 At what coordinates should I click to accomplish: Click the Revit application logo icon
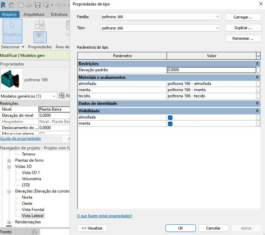click(x=3, y=5)
